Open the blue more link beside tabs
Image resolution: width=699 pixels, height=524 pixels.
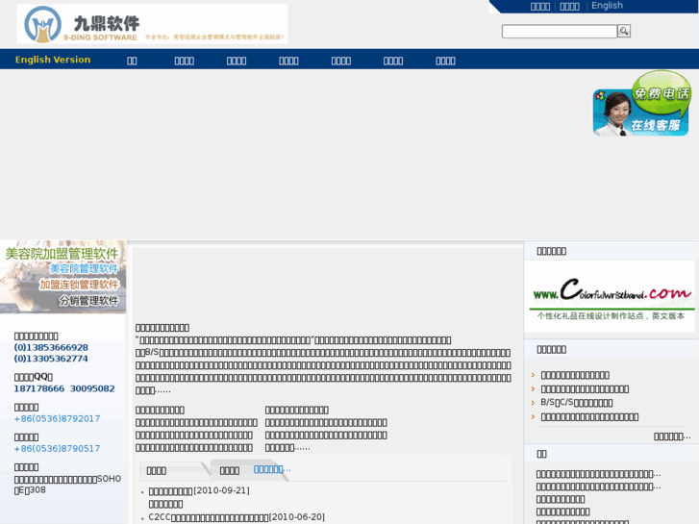(272, 469)
